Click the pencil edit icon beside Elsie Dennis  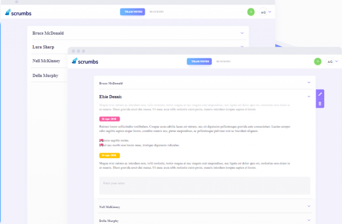tap(320, 94)
